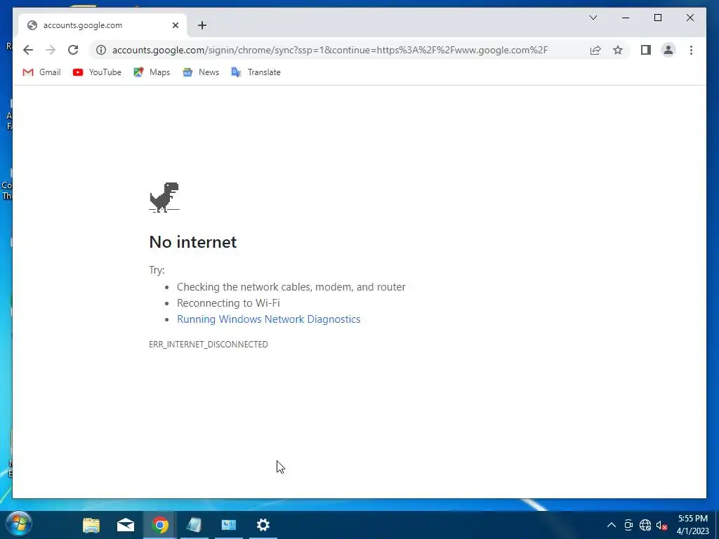Image resolution: width=719 pixels, height=539 pixels.
Task: Open the Translate bookmark
Action: 256,72
